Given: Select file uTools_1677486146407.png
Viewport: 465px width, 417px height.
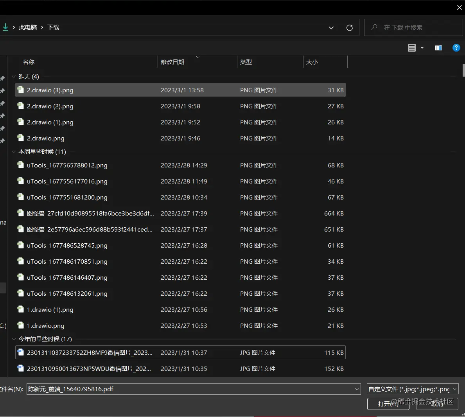Looking at the screenshot, I should tap(180, 277).
